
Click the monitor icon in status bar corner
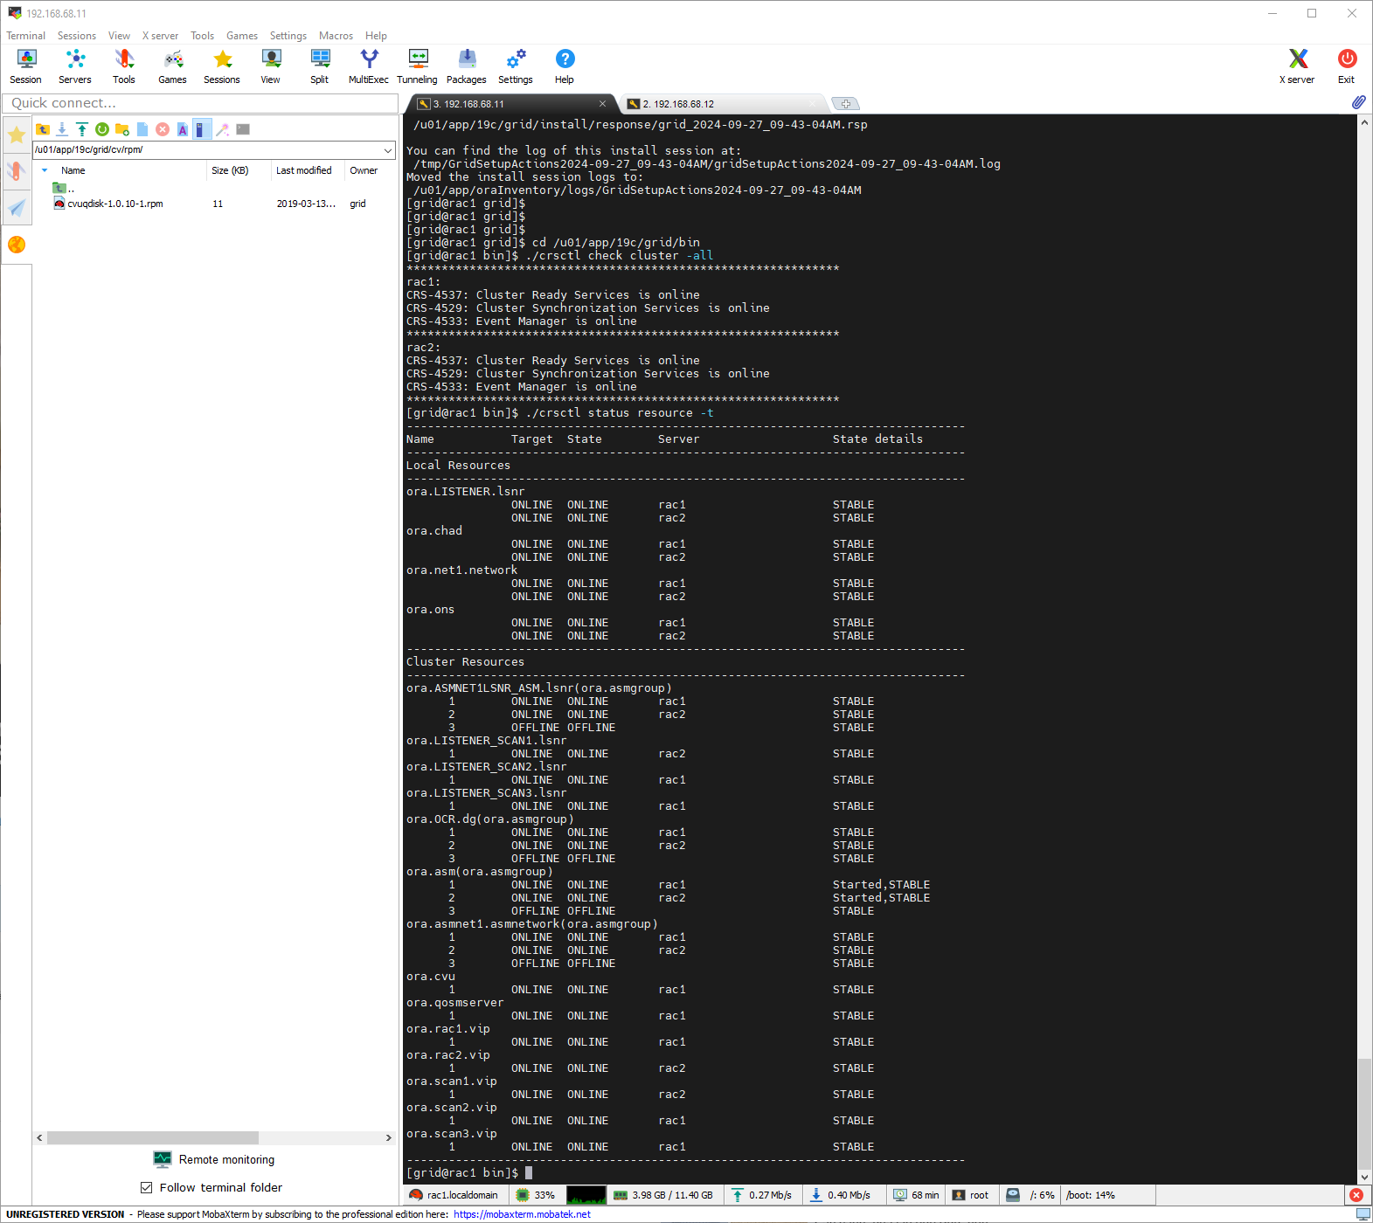tap(1363, 1214)
